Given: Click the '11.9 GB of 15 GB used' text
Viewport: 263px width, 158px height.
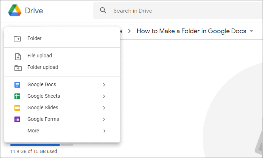Looking at the screenshot, I should 34,152.
